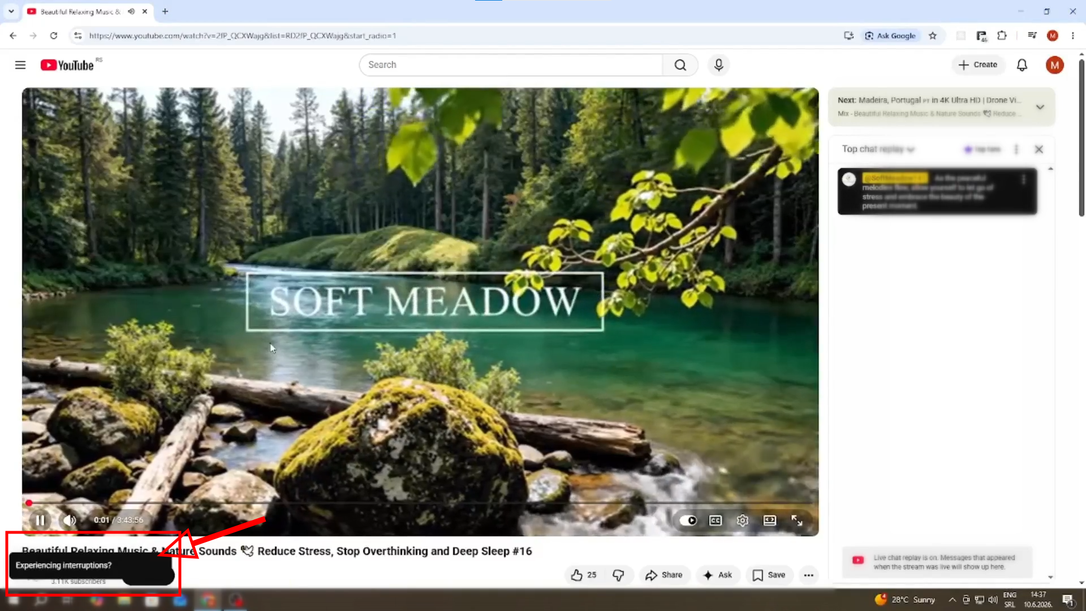Expand the Next up mix panel
Screen dimensions: 1086x611
pos(1040,107)
